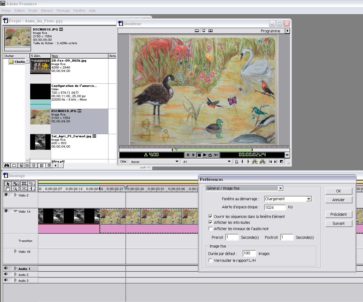Mute the Audio 2 track speaker
363x302 pixels.
(x=6, y=274)
